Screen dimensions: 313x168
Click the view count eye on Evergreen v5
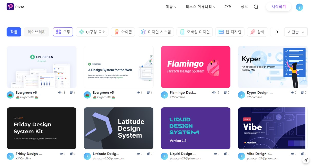(x=138, y=92)
